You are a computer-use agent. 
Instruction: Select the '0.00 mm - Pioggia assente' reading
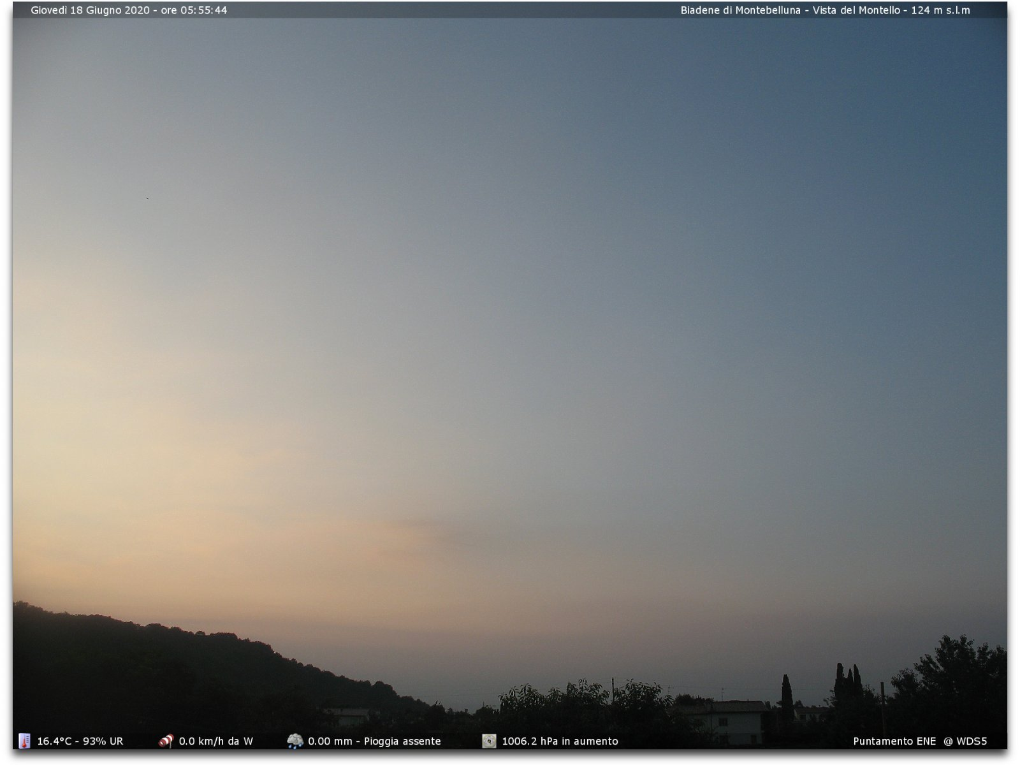(374, 741)
